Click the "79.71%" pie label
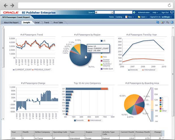Viewport: 175px width, 140px height. pos(91,67)
